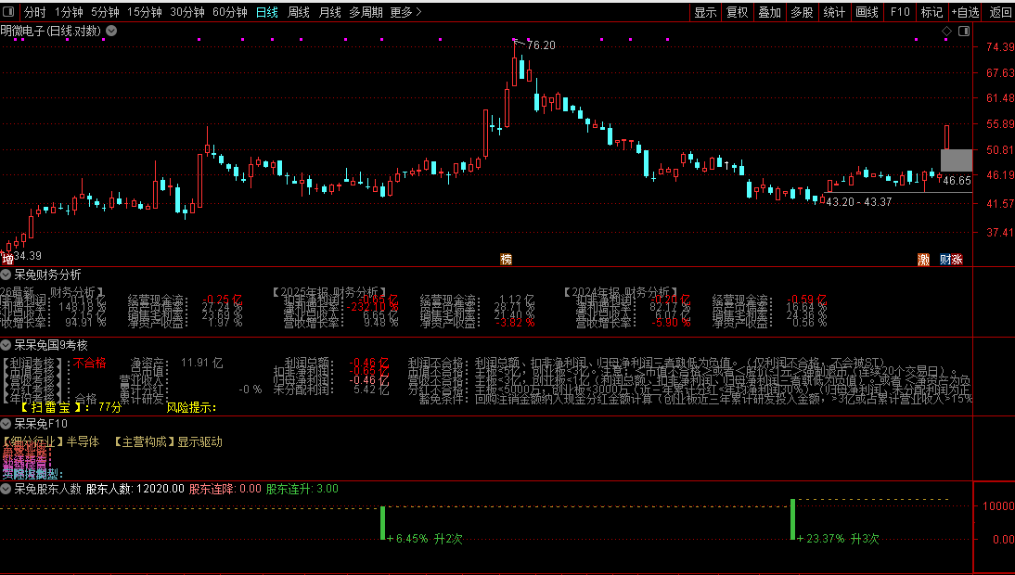This screenshot has width=1015, height=575.
Task: Collapse the 呆呆兔F10 indicator panel
Action: click(x=6, y=424)
